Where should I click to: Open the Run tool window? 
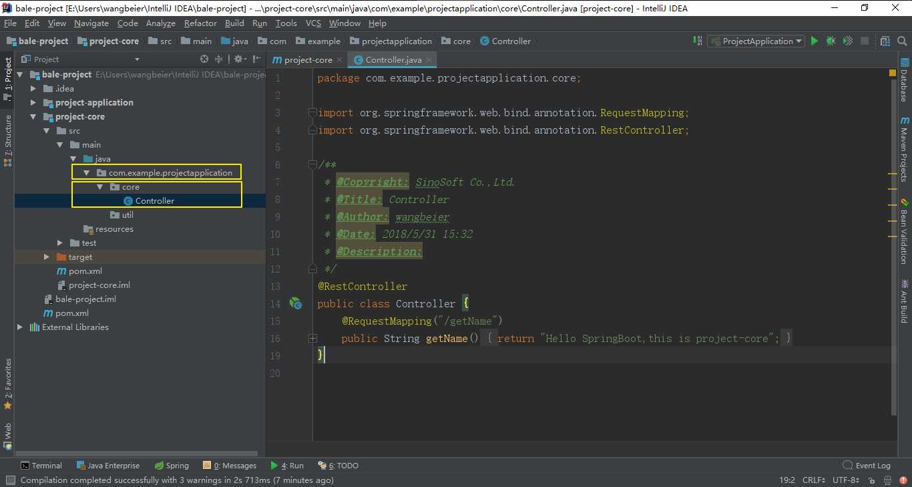click(287, 466)
